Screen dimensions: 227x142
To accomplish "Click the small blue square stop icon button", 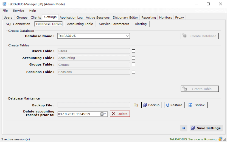I will (184, 128).
